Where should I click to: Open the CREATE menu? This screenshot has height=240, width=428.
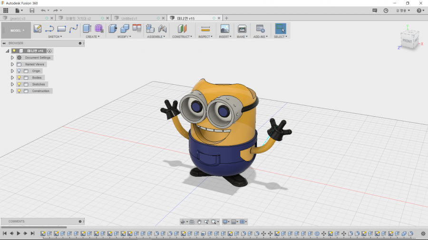93,37
